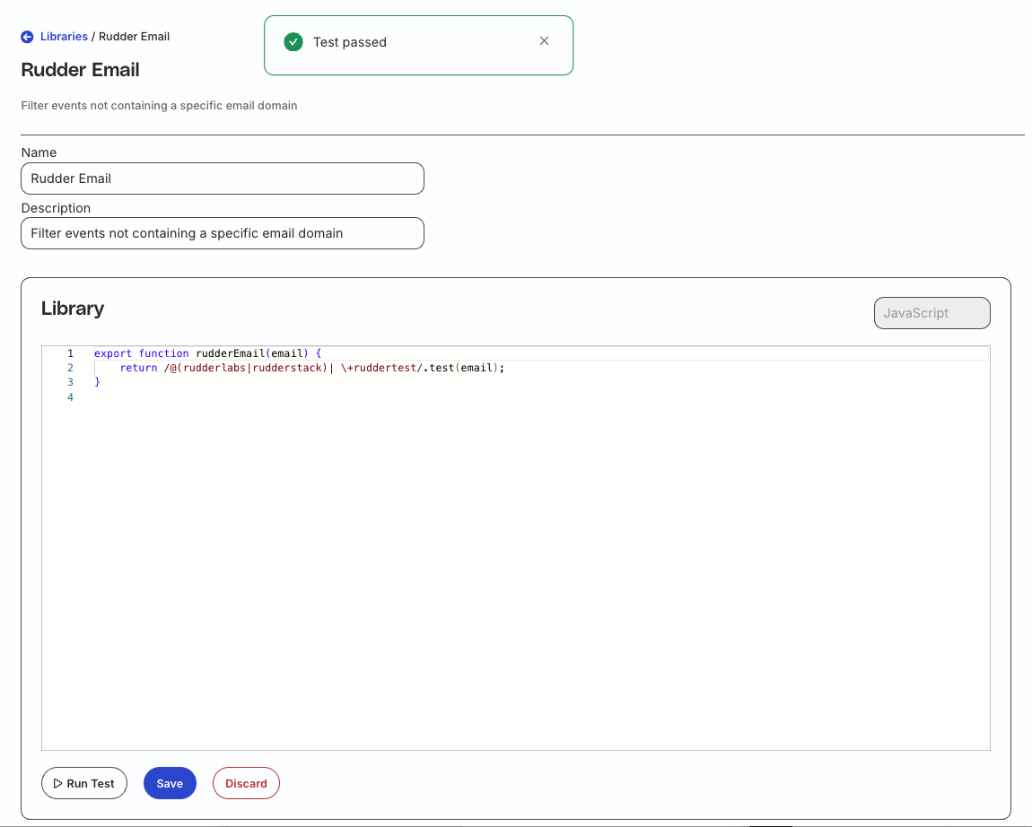Click the page subtitle about filtering events
Image resolution: width=1032 pixels, height=827 pixels.
159,105
